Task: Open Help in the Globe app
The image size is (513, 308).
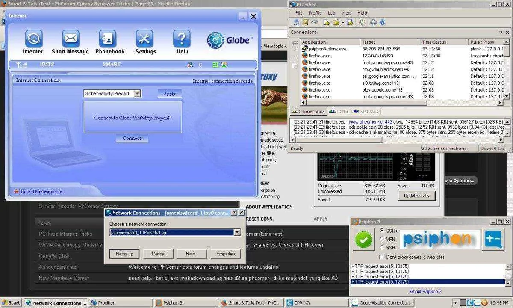Action: pyautogui.click(x=182, y=42)
